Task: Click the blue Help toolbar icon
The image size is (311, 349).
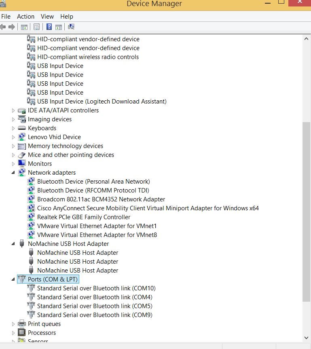Action: coord(49,27)
